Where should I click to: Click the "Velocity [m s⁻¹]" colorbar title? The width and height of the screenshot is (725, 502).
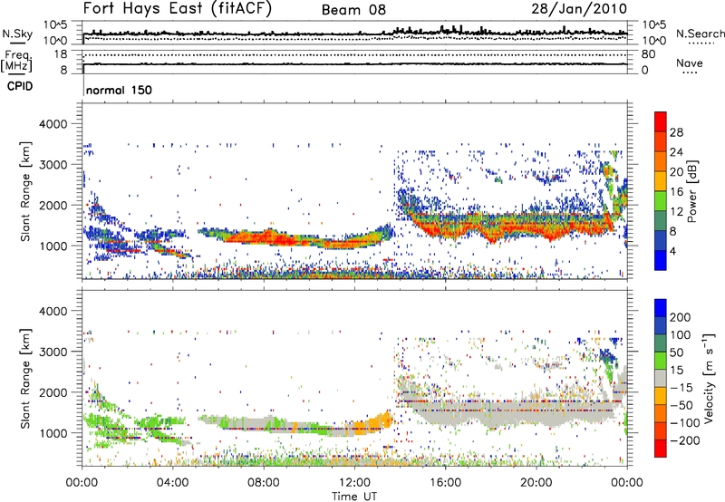708,378
